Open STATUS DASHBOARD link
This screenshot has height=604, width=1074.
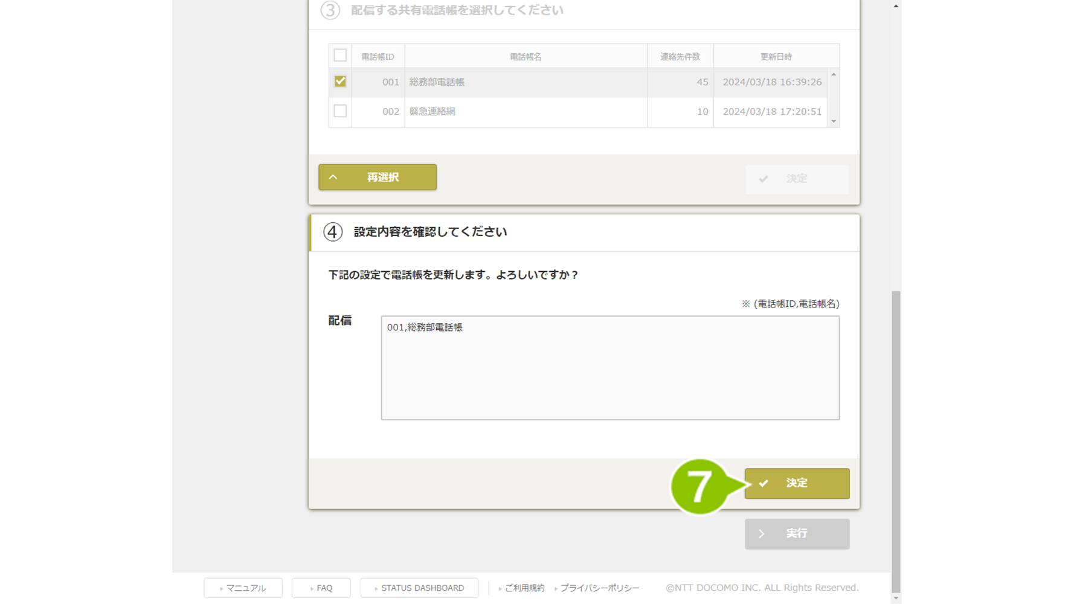tap(419, 588)
